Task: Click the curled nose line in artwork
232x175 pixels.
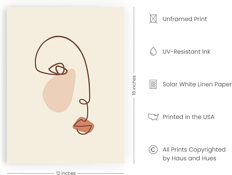Action: (83, 102)
